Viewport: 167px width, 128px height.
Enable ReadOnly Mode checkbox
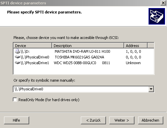(x=15, y=99)
